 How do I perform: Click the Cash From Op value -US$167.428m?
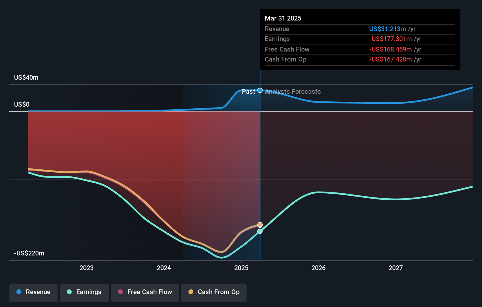390,59
